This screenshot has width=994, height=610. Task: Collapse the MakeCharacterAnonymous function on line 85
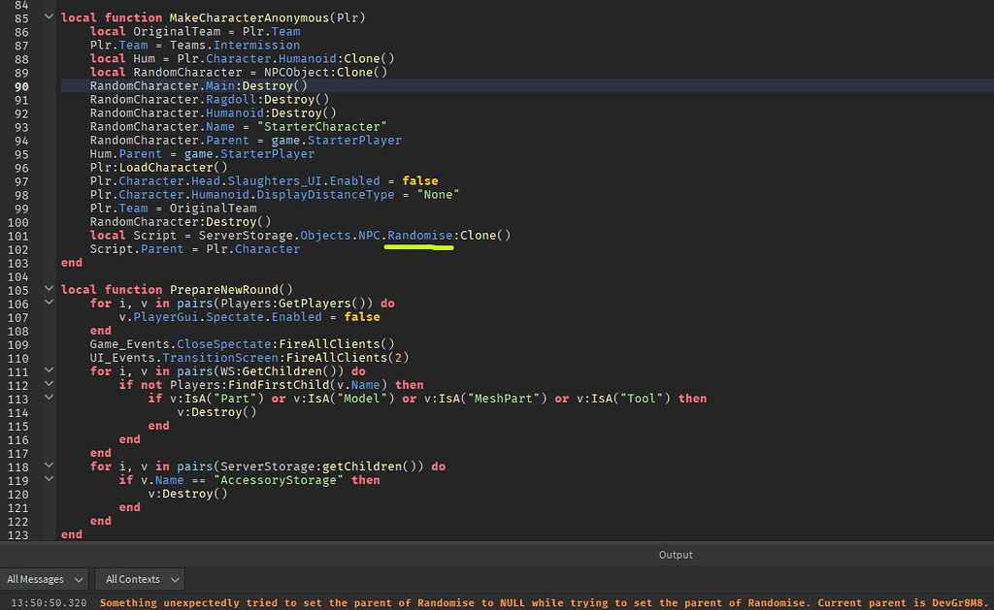tap(49, 16)
